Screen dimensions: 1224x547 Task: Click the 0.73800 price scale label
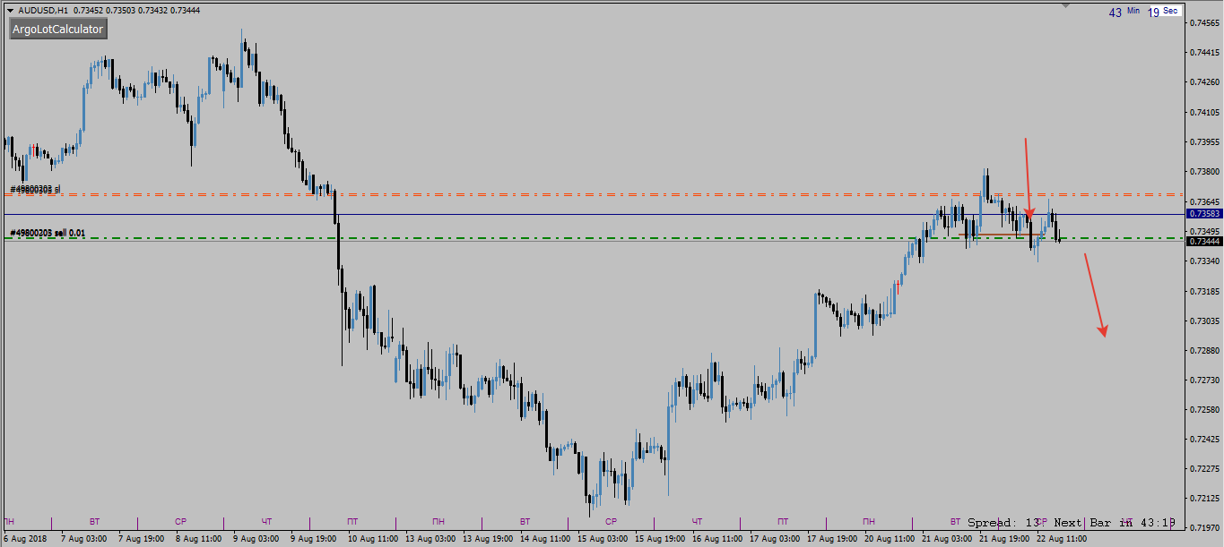[1203, 171]
